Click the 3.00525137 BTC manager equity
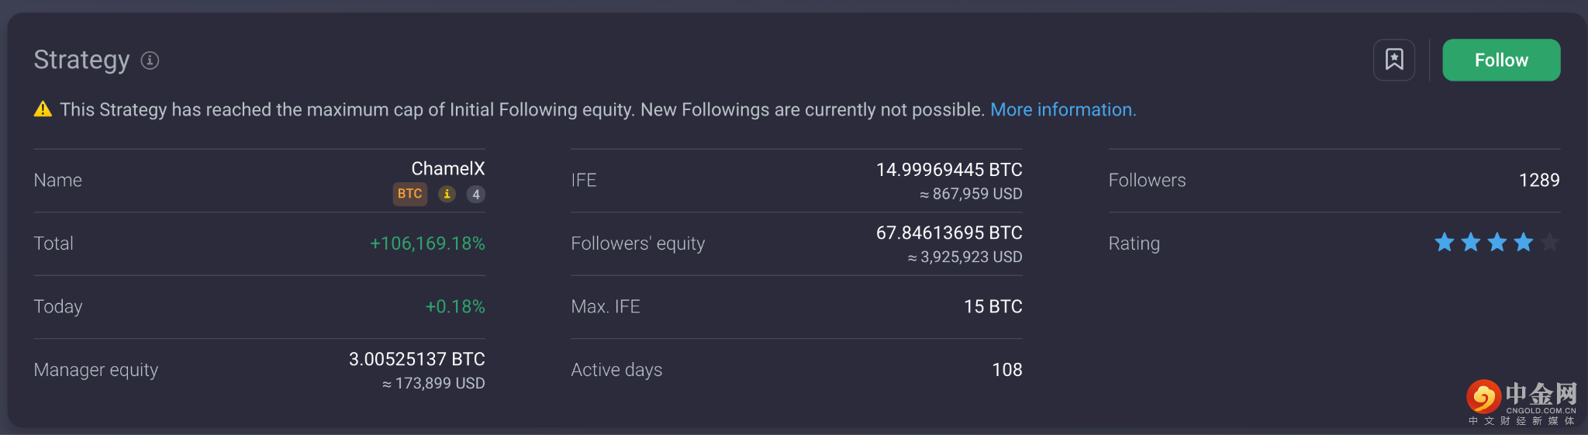 [416, 359]
